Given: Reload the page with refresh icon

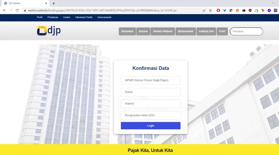Looking at the screenshot, I should [x=17, y=11].
